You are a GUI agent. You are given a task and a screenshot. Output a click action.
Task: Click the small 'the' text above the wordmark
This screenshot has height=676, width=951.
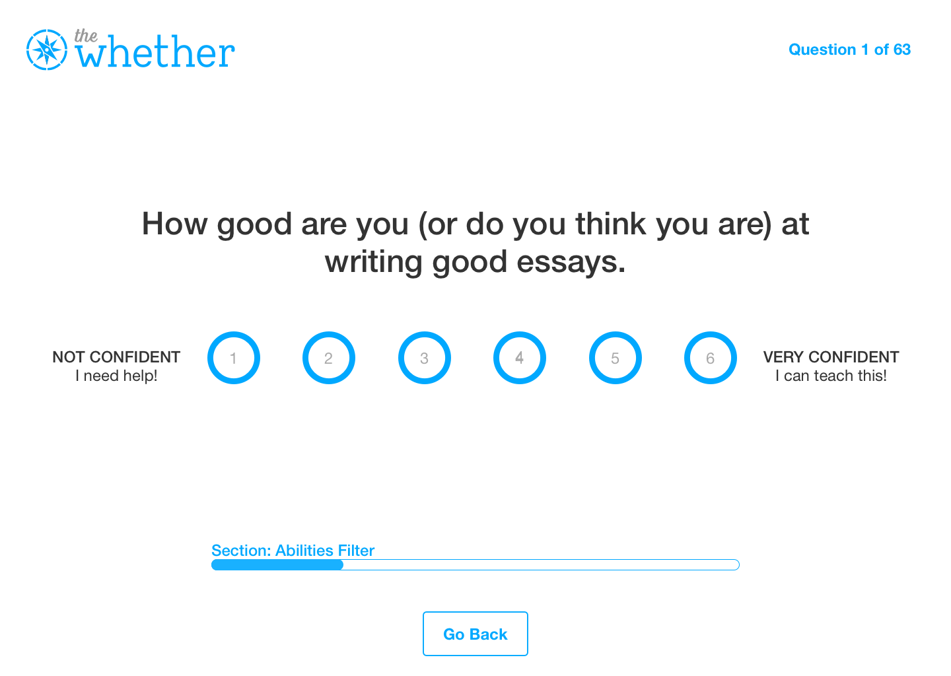[x=86, y=36]
